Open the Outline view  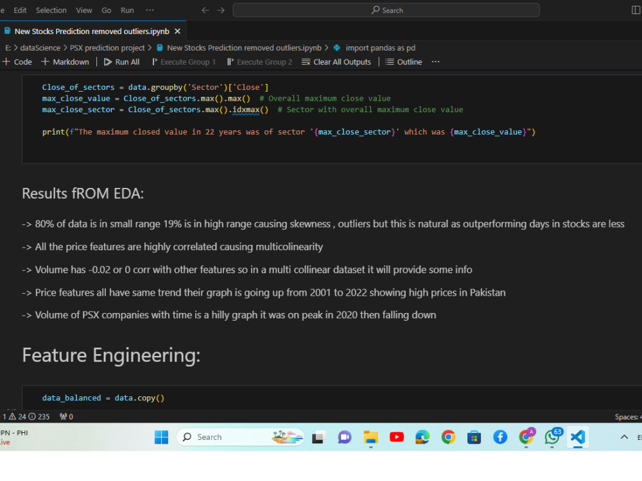[x=404, y=62]
